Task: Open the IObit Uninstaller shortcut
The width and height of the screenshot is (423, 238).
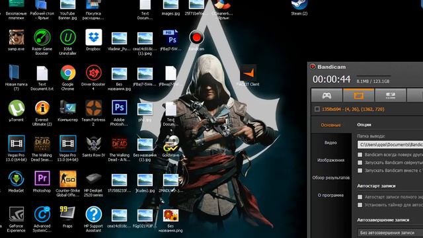Action: point(67,42)
